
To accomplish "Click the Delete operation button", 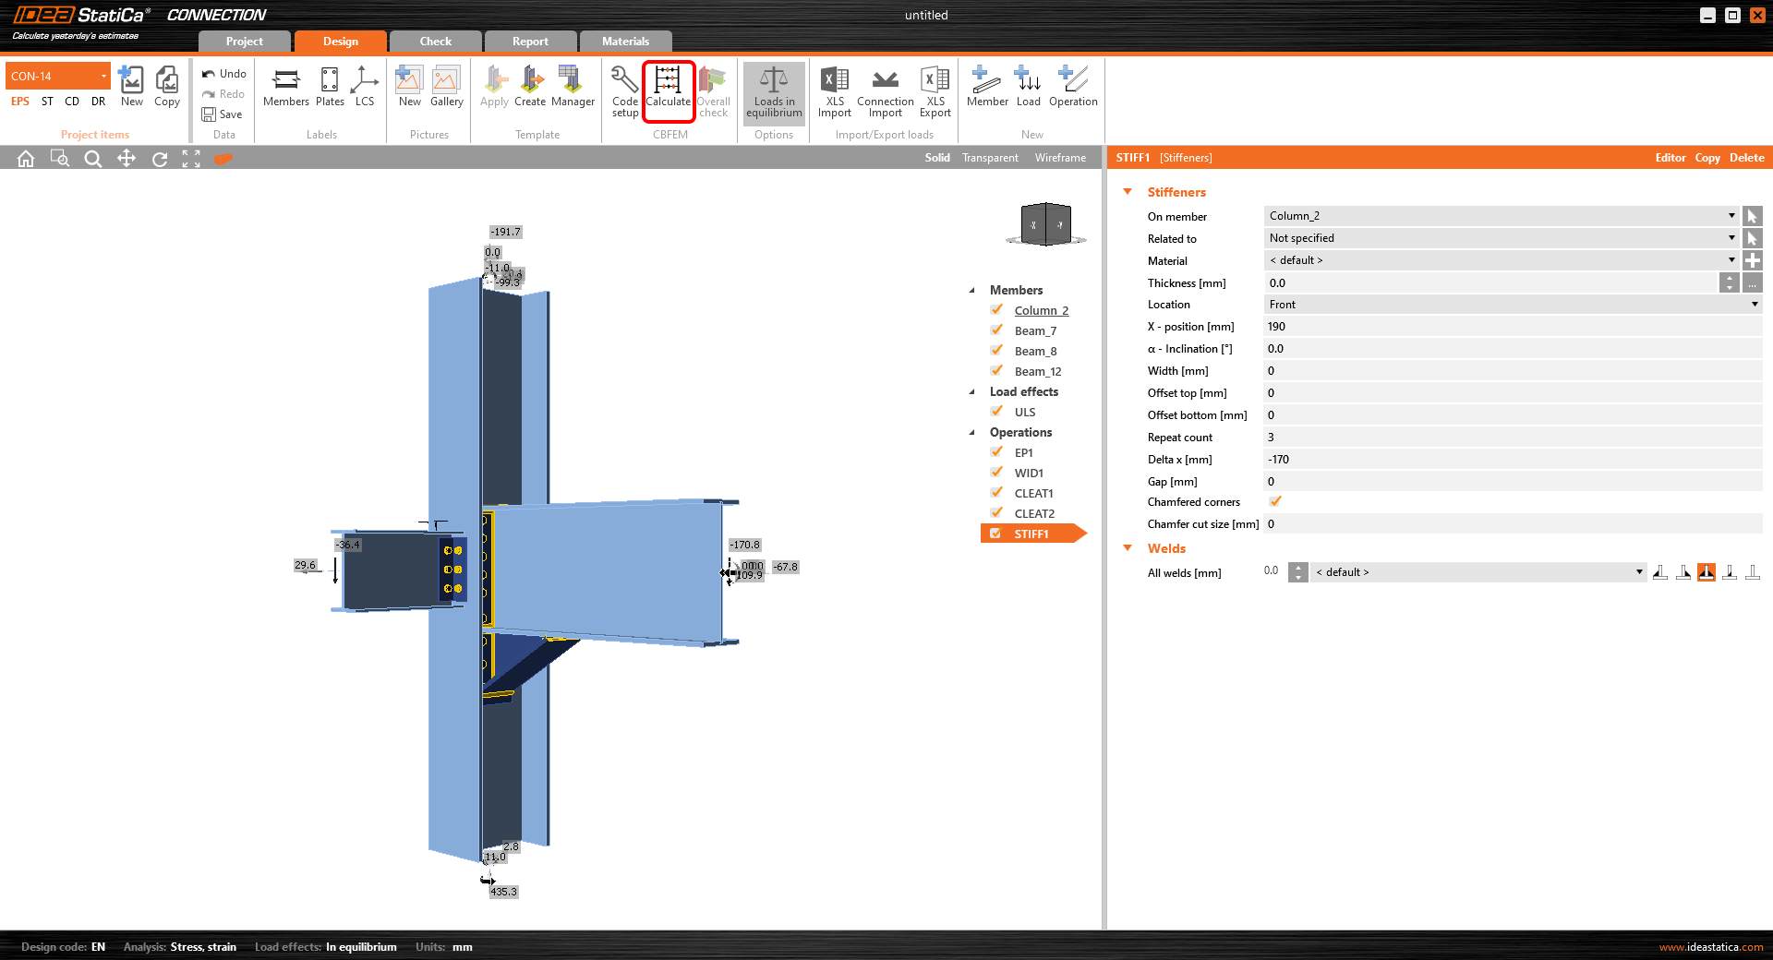I will click(1746, 158).
